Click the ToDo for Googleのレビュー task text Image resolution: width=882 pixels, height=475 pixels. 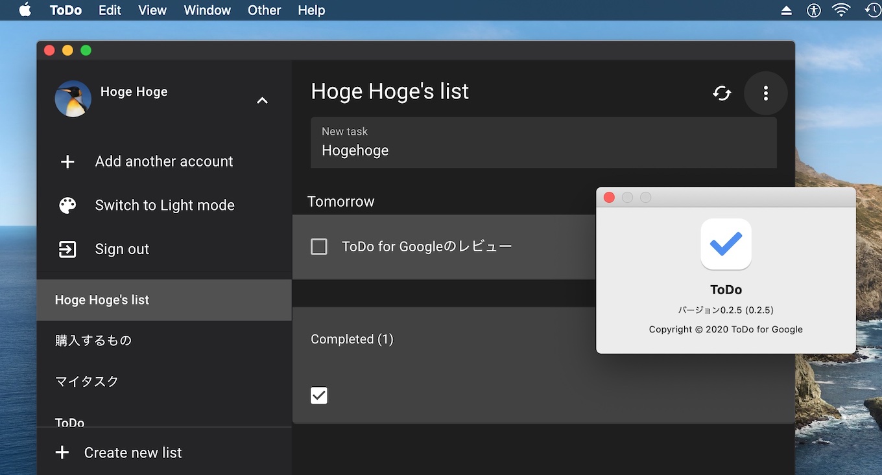click(x=427, y=246)
